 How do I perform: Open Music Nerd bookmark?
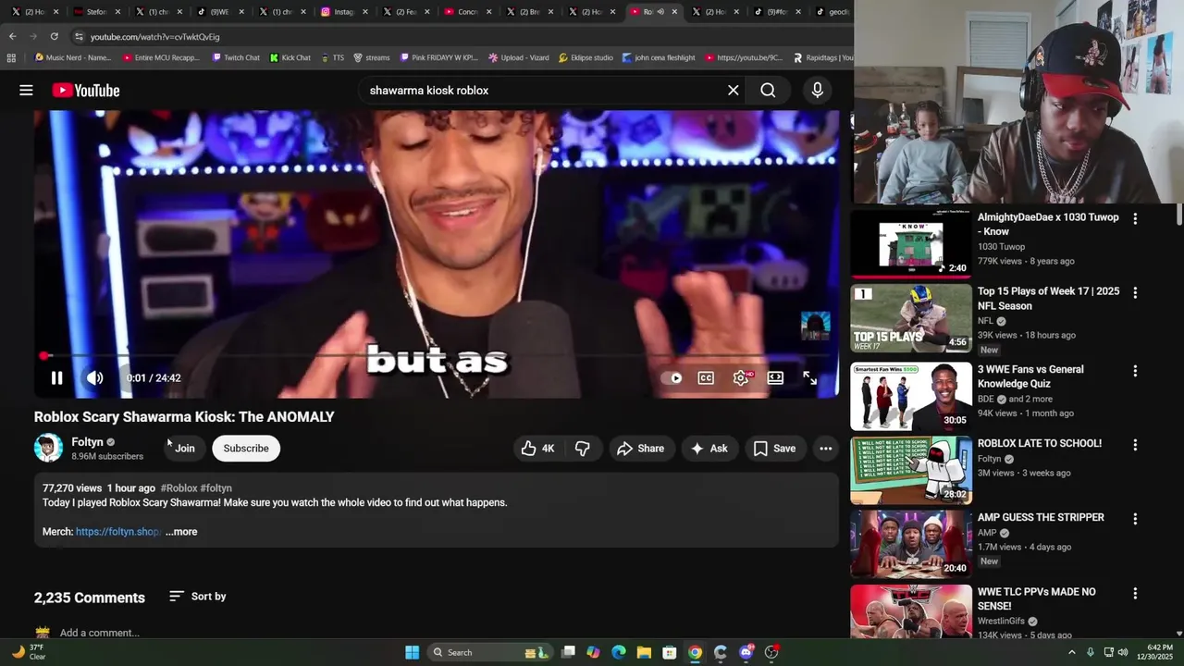point(71,57)
